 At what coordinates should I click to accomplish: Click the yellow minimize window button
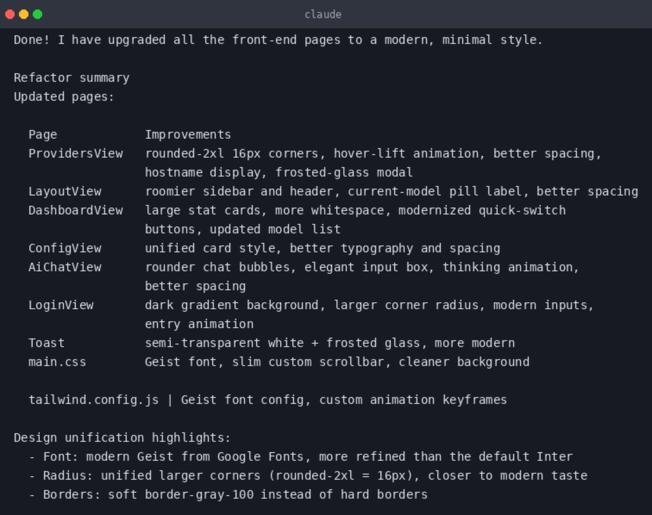click(24, 14)
